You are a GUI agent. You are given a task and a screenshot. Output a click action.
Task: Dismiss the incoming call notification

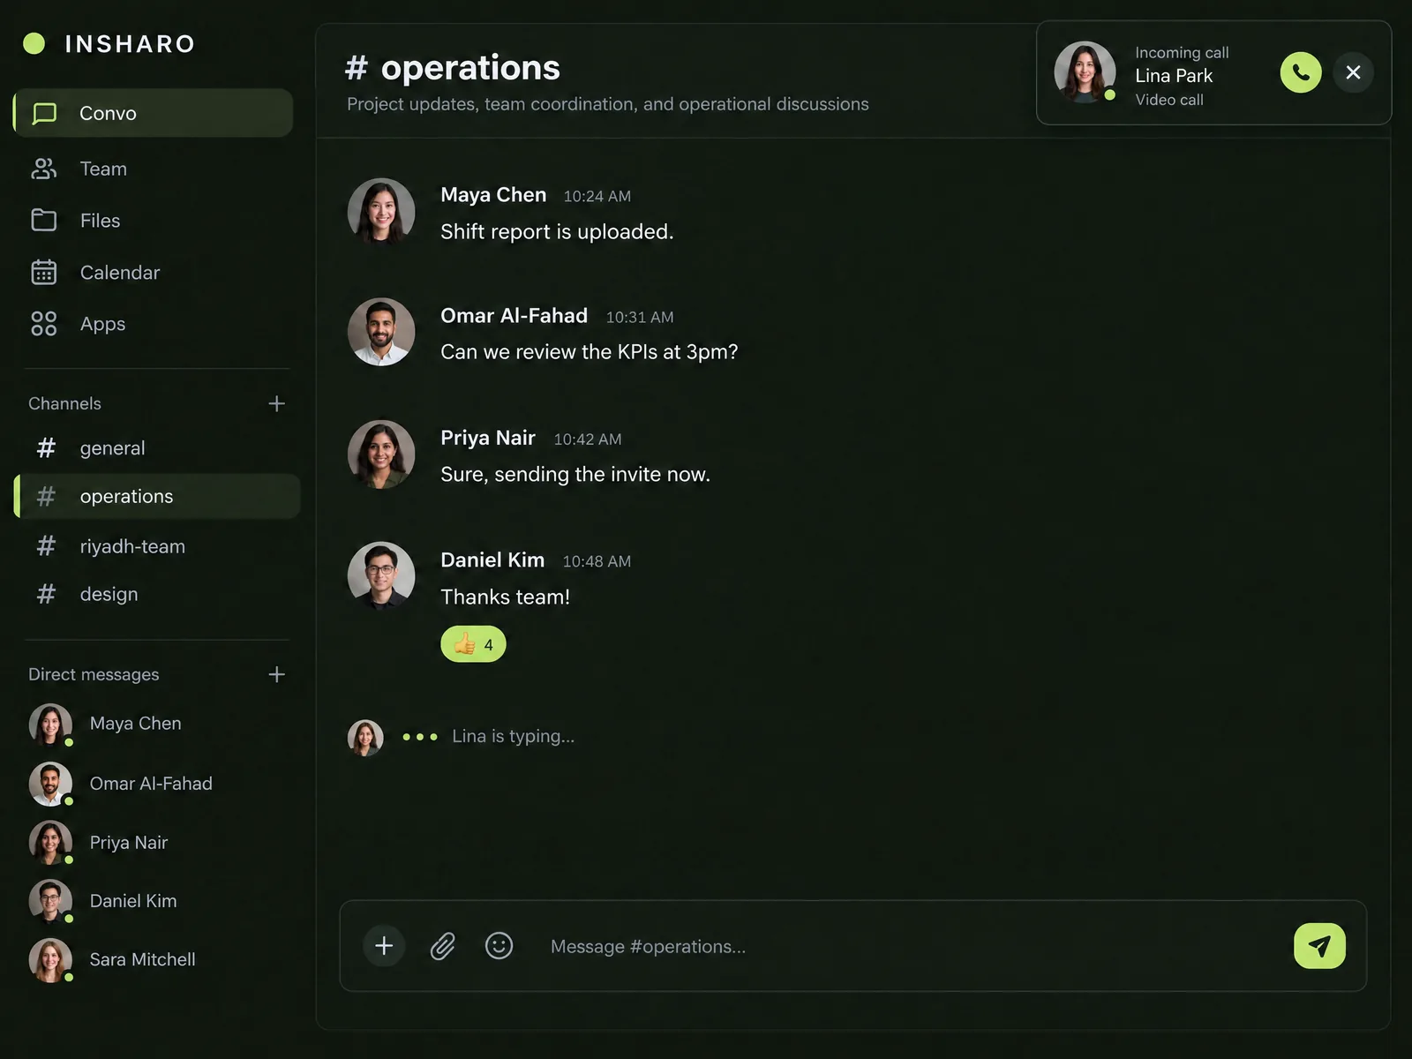click(1353, 72)
